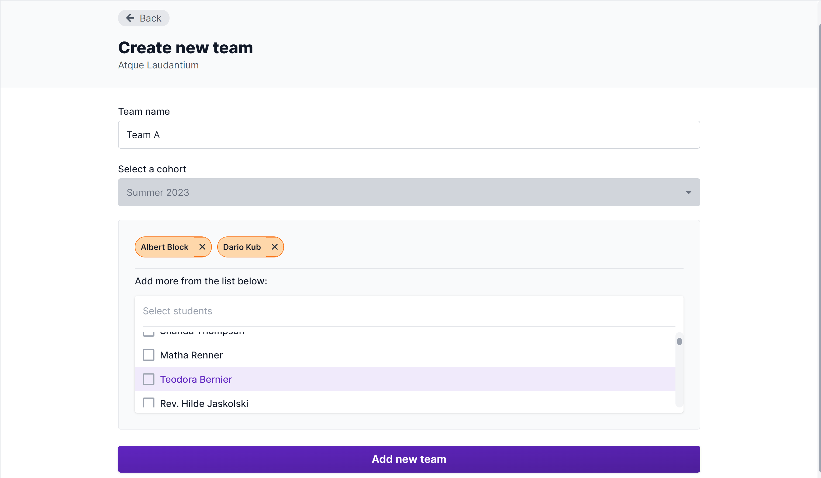This screenshot has width=821, height=478.
Task: Remove Dario Kub from the team
Action: pos(274,247)
